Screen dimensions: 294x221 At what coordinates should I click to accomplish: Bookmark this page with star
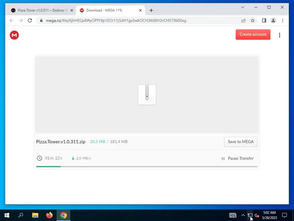[x=253, y=21]
